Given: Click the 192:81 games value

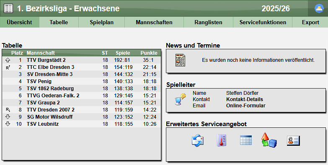Looking at the screenshot, I should click(122, 60).
